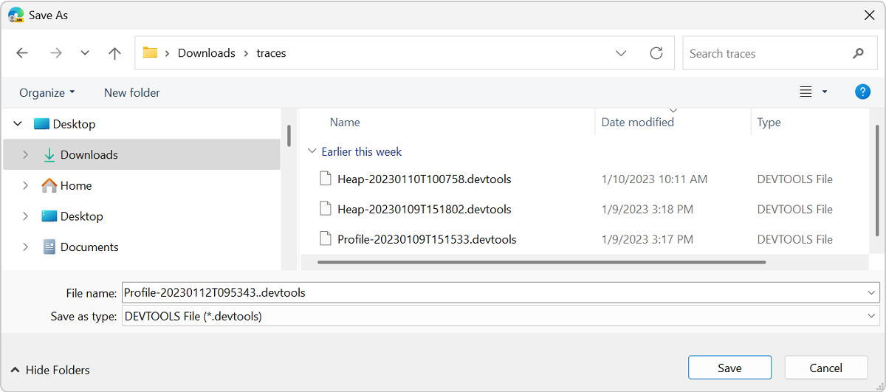The image size is (886, 392).
Task: Expand the nested Desktop tree node
Action: 25,216
